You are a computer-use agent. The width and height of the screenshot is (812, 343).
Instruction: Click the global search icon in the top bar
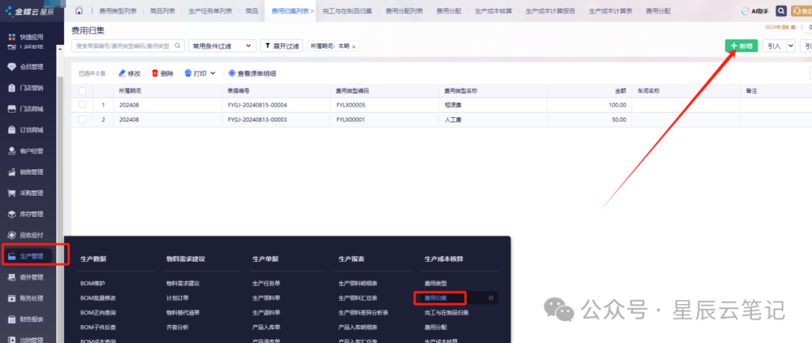(781, 11)
